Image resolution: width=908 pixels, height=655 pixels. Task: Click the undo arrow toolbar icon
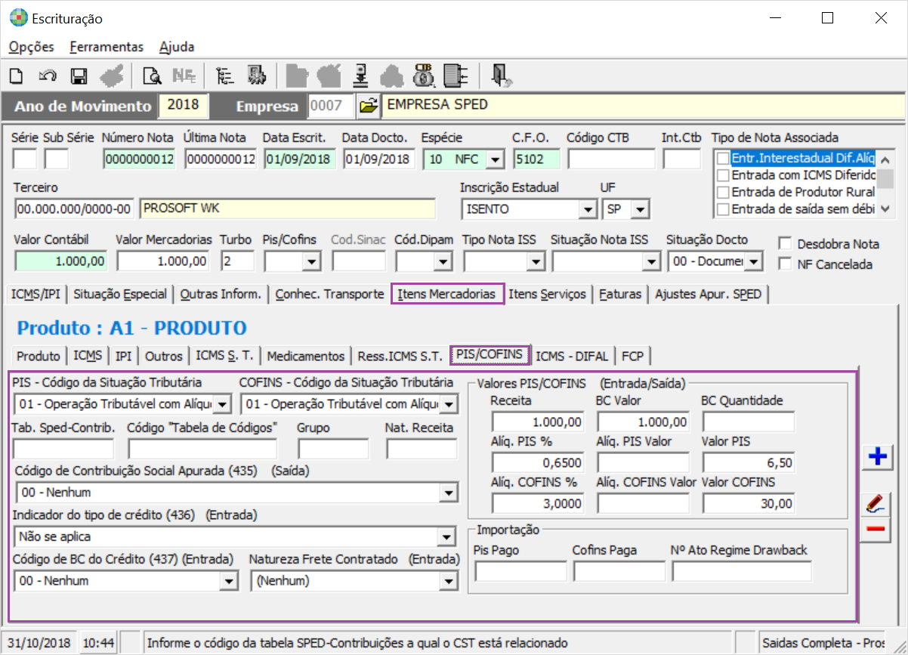pyautogui.click(x=47, y=76)
